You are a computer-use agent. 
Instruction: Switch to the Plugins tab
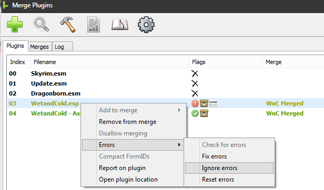tap(15, 46)
